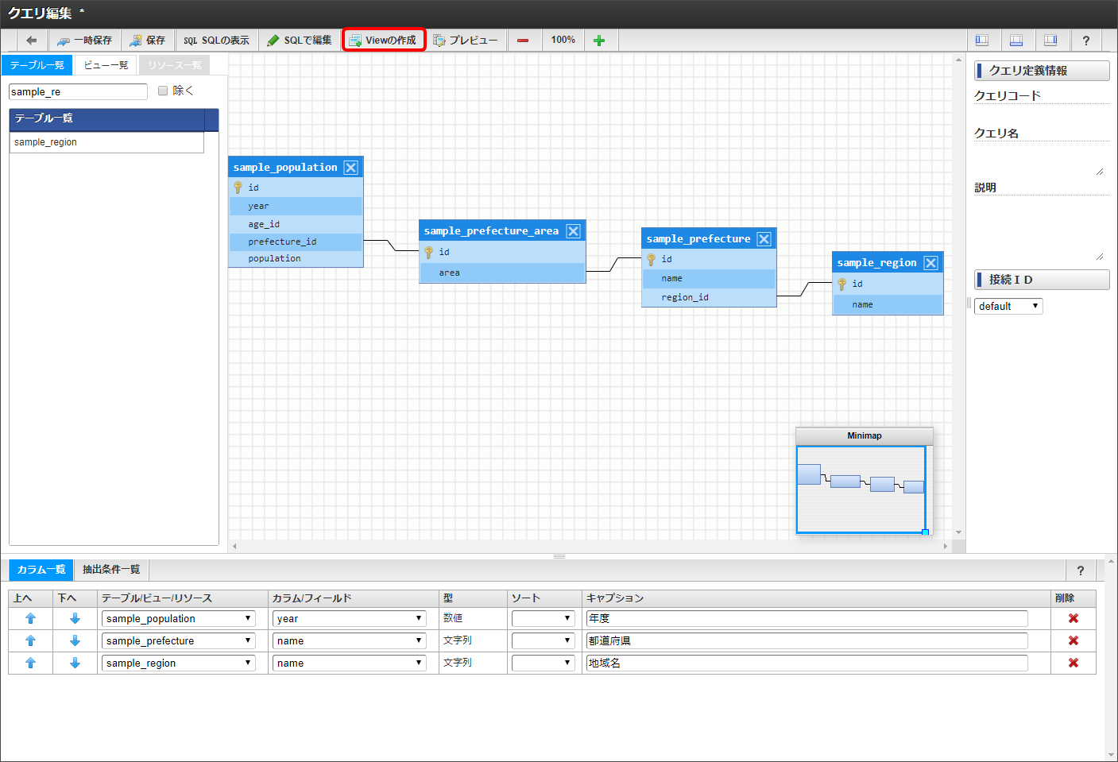Click the クエリ定義情報 header
This screenshot has height=762, width=1118.
[x=1042, y=71]
